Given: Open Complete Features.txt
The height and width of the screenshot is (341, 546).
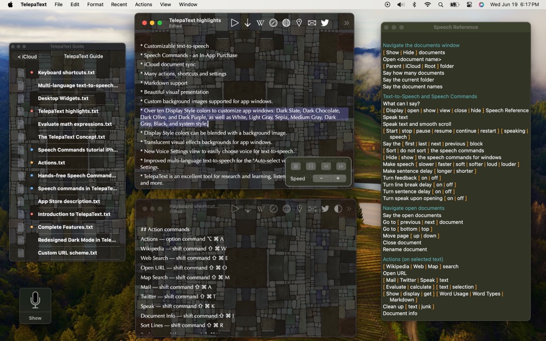Looking at the screenshot, I should pos(66,227).
